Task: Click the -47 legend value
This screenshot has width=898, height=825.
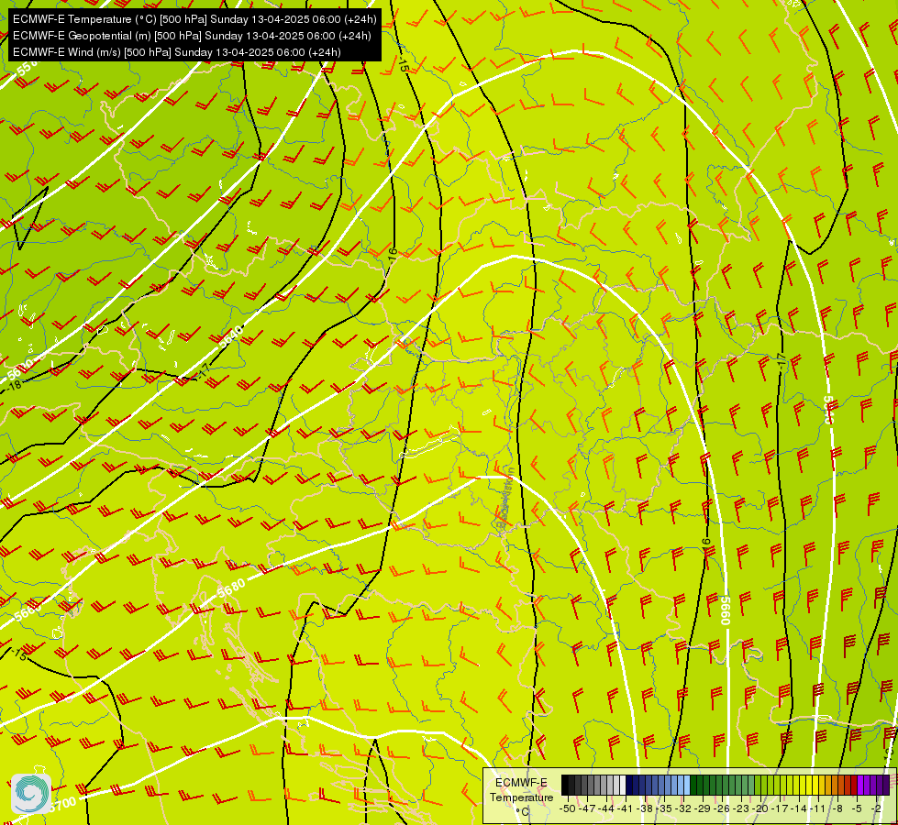Action: pos(588,808)
